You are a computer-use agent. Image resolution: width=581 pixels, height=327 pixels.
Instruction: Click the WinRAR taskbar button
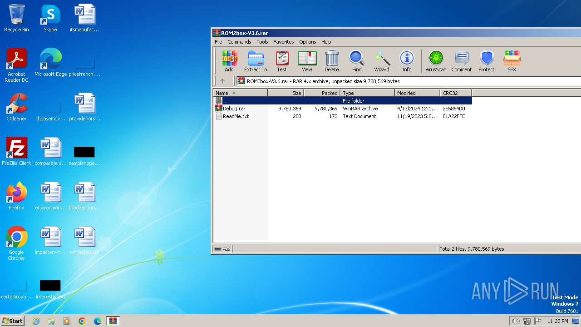pos(113,321)
